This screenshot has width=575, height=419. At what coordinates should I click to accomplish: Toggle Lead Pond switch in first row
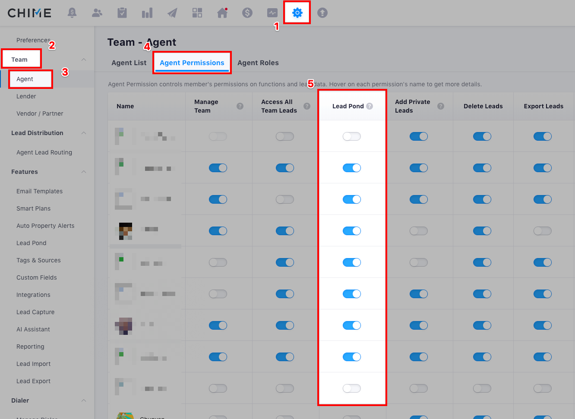(x=351, y=136)
